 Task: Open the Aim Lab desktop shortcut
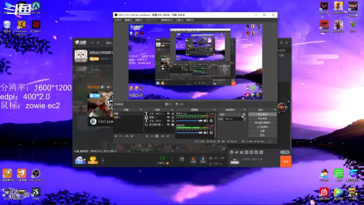(x=36, y=8)
